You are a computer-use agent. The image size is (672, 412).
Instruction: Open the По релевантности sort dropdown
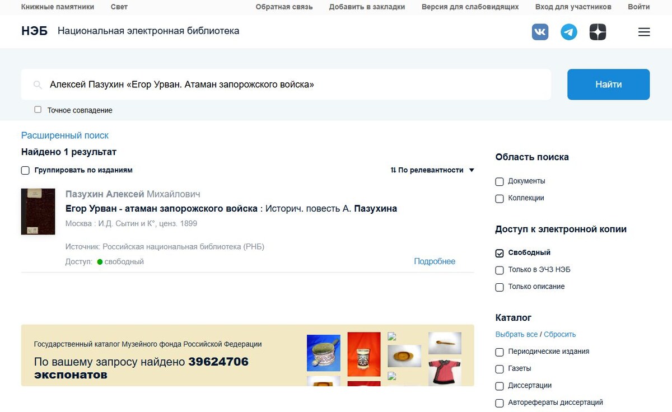click(x=432, y=170)
